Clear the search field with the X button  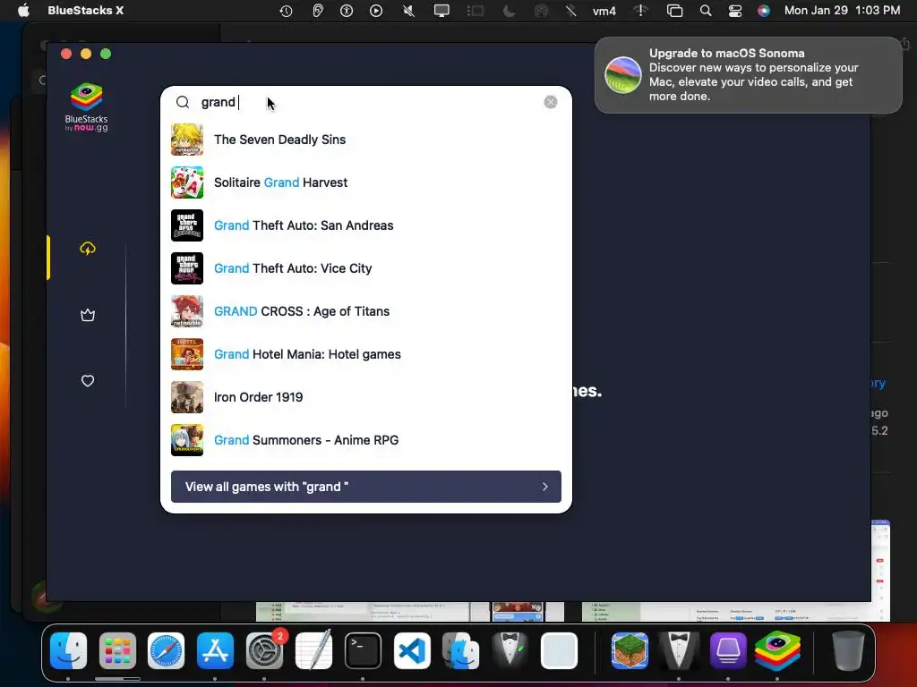551,102
